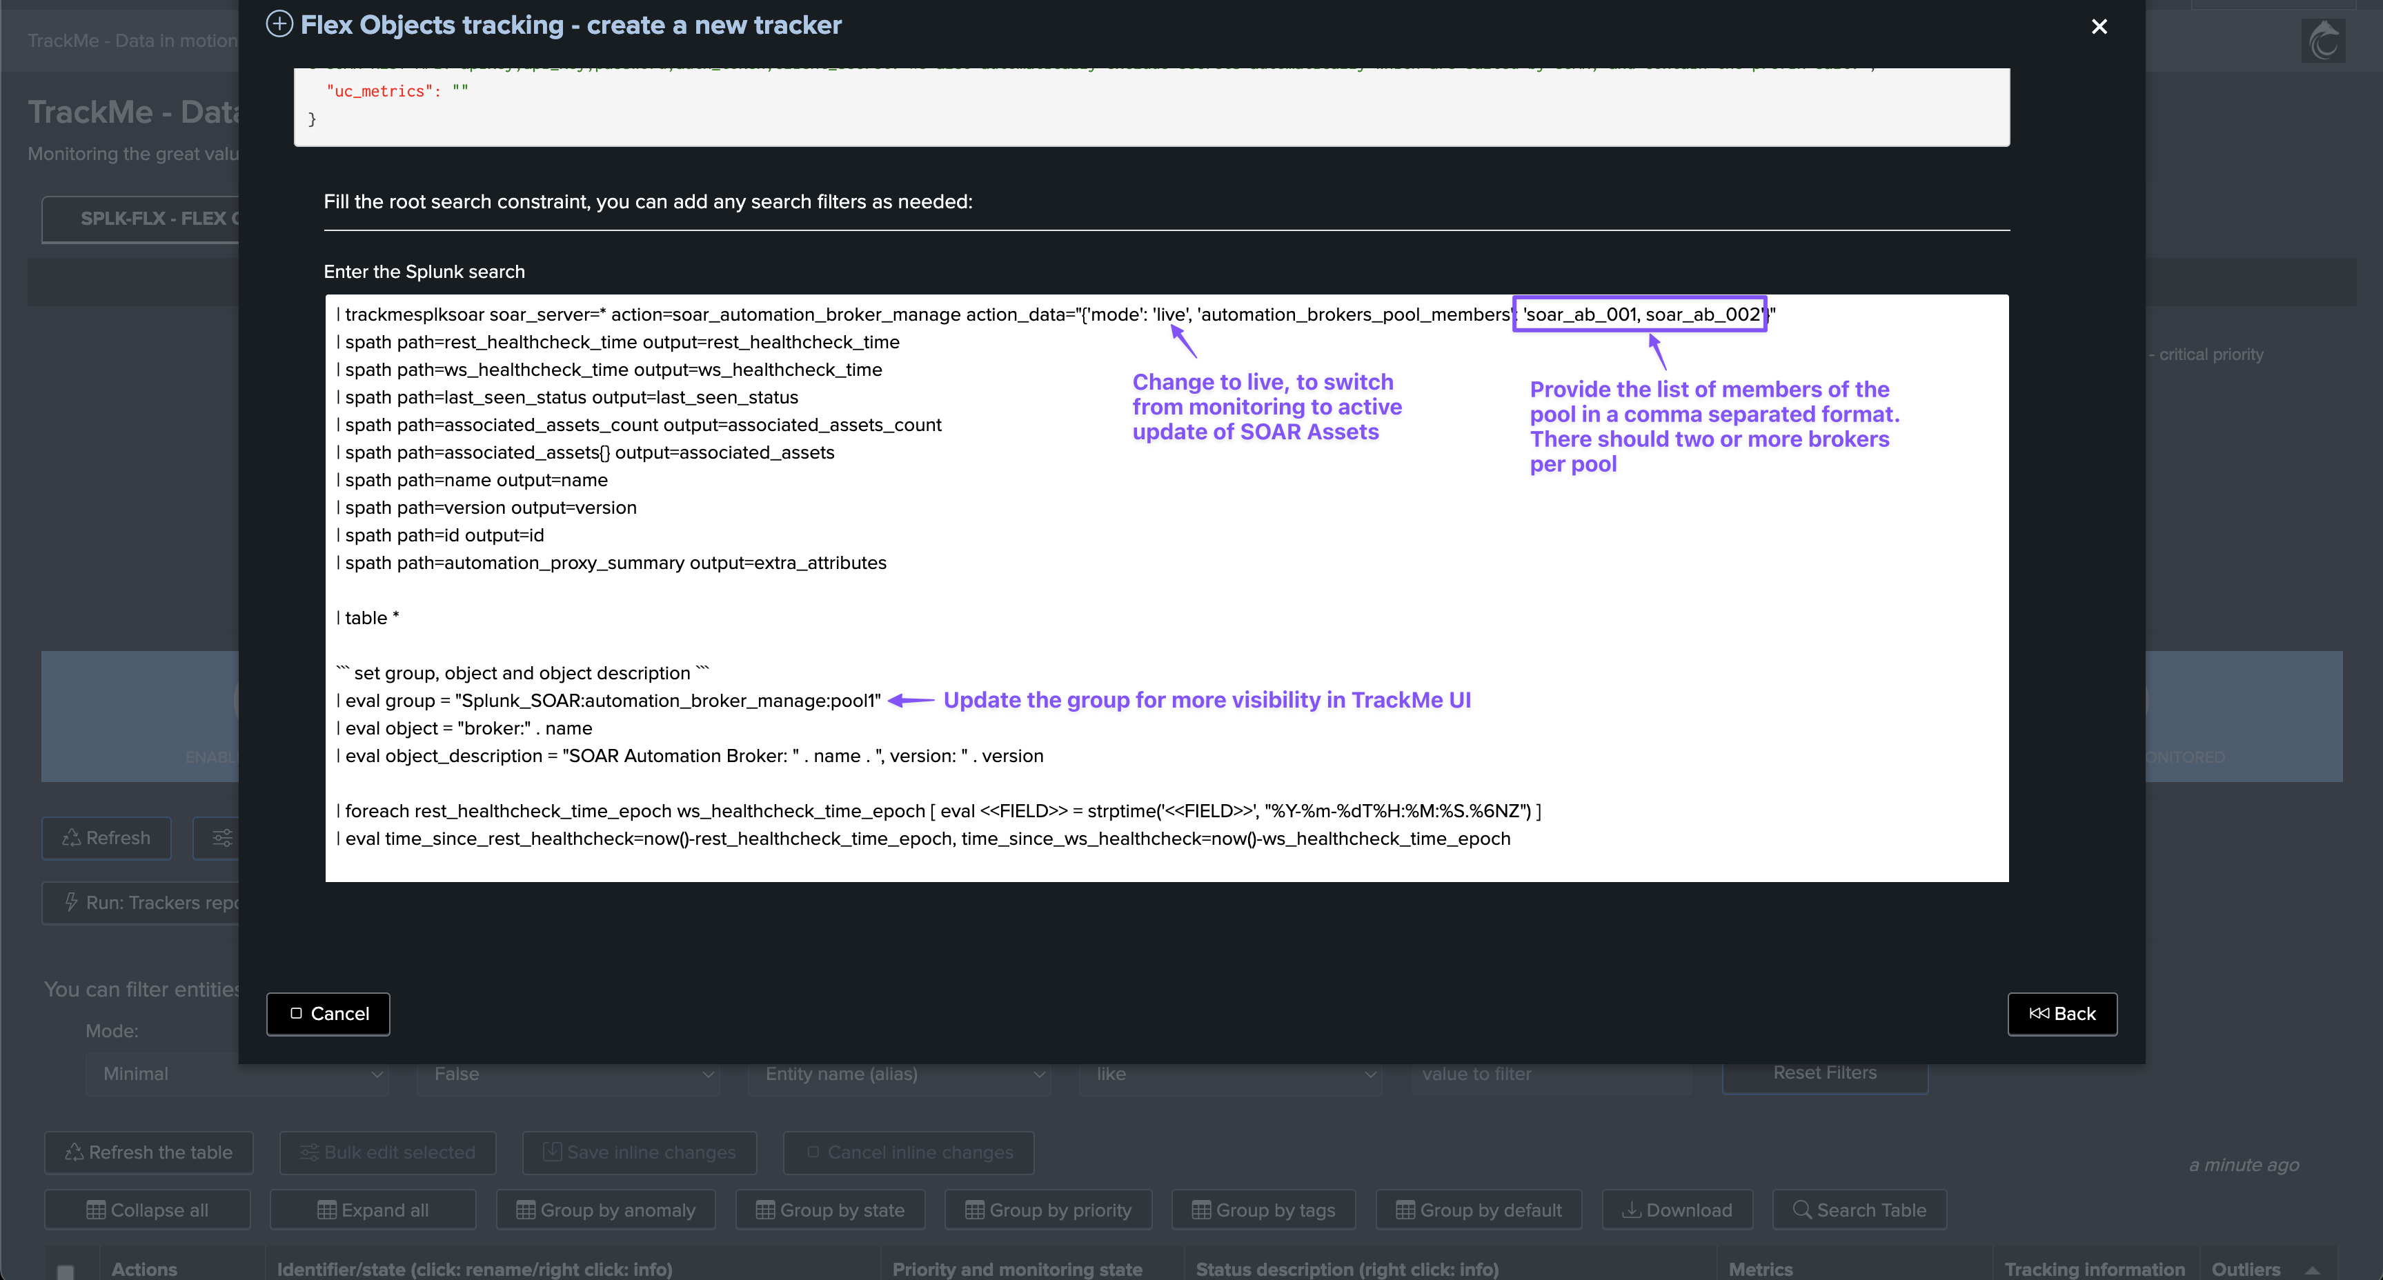Screen dimensions: 2383x1280
Task: Click the Refresh button with recycle icon
Action: coord(106,838)
